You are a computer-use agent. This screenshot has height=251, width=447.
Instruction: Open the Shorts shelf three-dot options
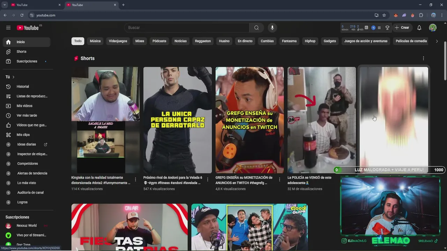coord(423,58)
